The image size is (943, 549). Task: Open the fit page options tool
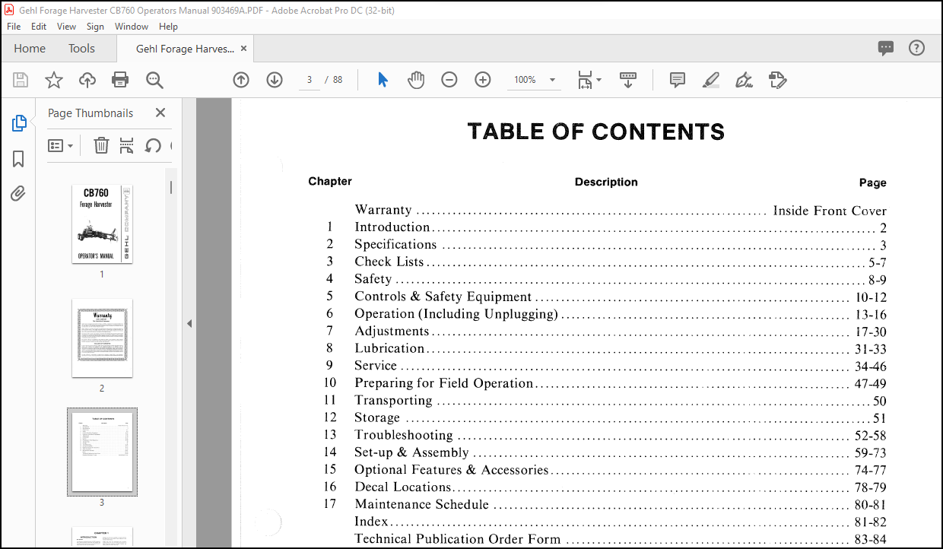584,80
